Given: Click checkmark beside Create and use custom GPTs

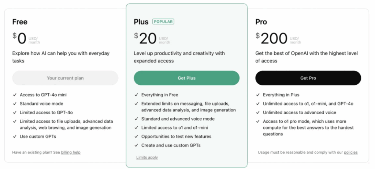Looking at the screenshot, I should click(x=136, y=145).
